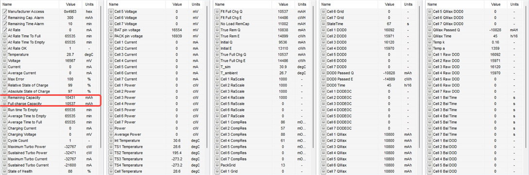Click the pencil icon beside Remaining Time Alarm
This screenshot has height=175, width=529.
click(5, 24)
